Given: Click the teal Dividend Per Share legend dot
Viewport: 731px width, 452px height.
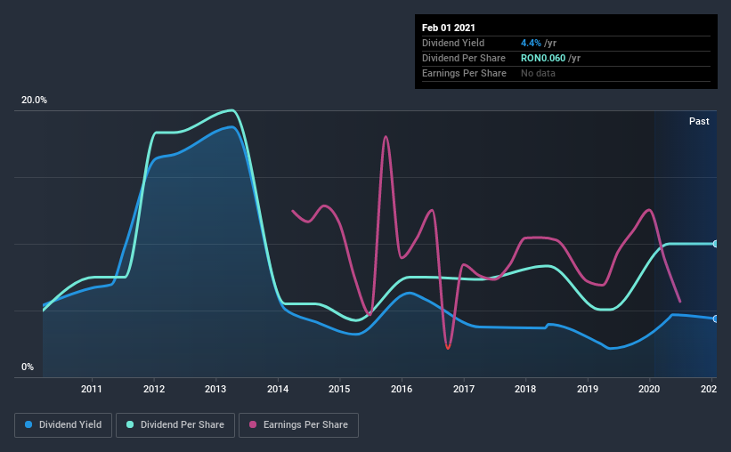Looking at the screenshot, I should click(x=130, y=424).
